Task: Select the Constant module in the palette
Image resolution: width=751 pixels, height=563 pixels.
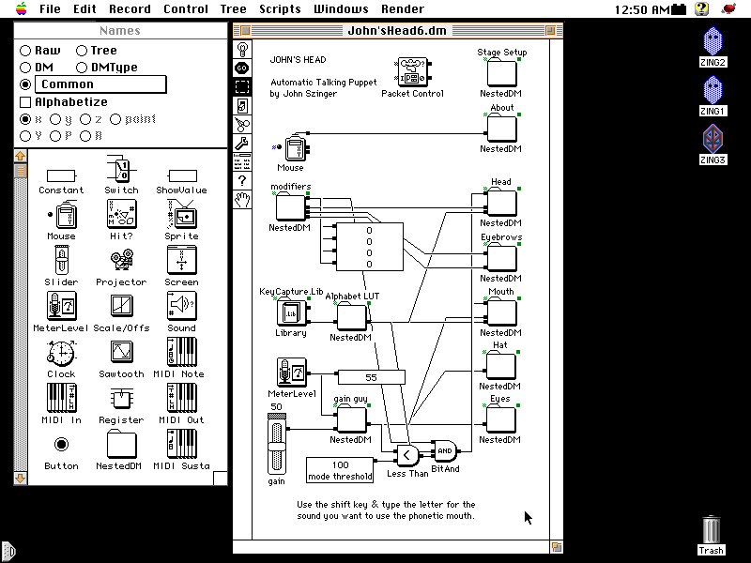Action: pyautogui.click(x=61, y=175)
